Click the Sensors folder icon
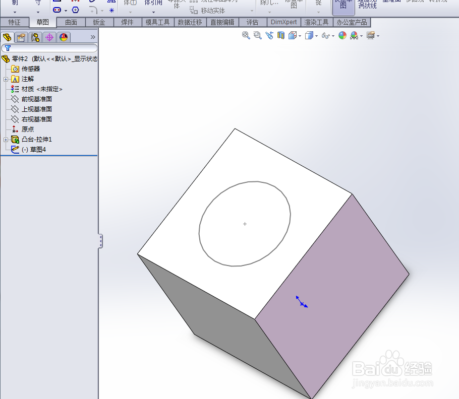The image size is (459, 399). point(15,69)
